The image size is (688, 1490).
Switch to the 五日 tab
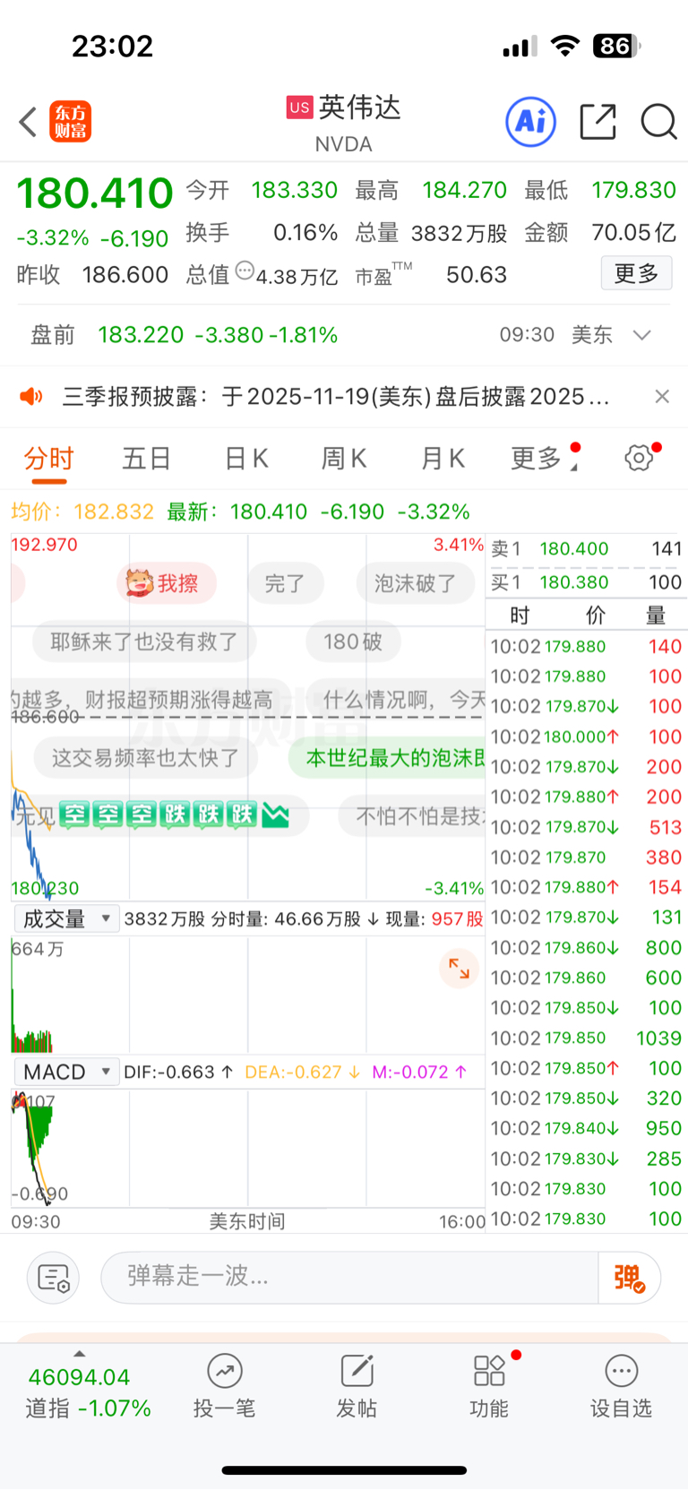147,459
